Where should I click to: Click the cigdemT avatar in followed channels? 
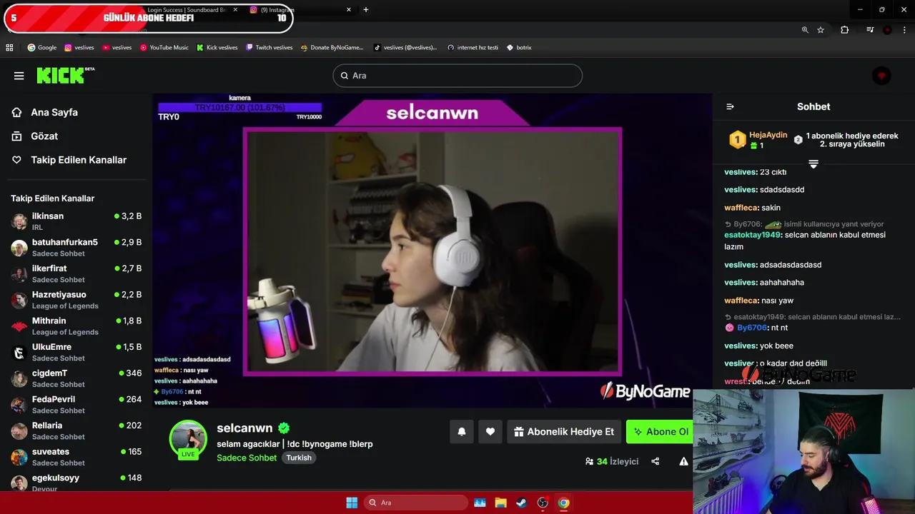[x=19, y=378]
